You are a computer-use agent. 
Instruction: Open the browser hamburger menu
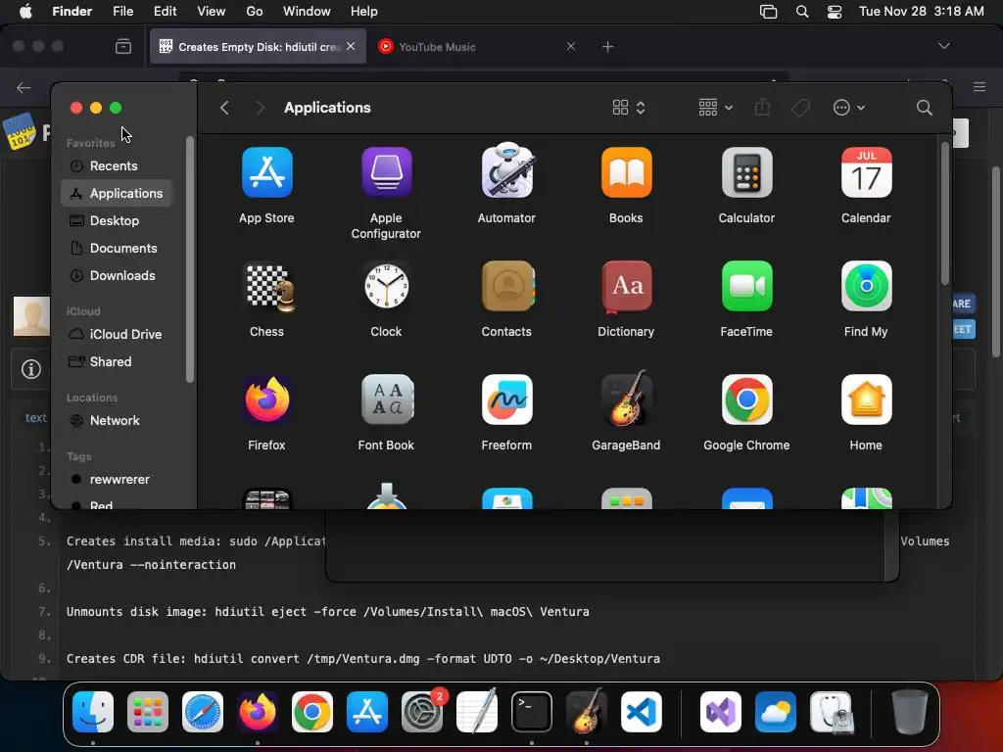coord(979,87)
